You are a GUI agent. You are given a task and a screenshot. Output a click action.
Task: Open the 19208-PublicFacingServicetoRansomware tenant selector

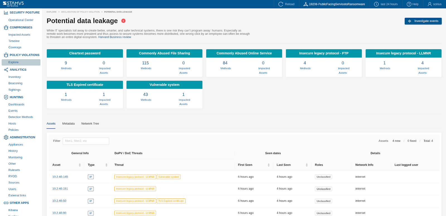[x=334, y=4]
